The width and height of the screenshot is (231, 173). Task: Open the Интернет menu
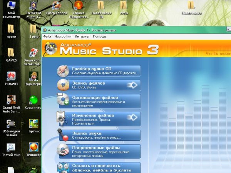[x=82, y=37]
